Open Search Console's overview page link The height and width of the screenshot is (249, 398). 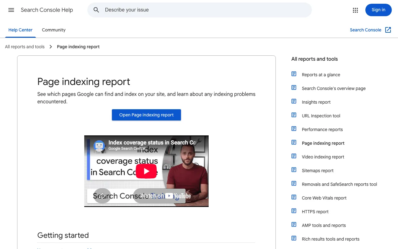point(334,88)
